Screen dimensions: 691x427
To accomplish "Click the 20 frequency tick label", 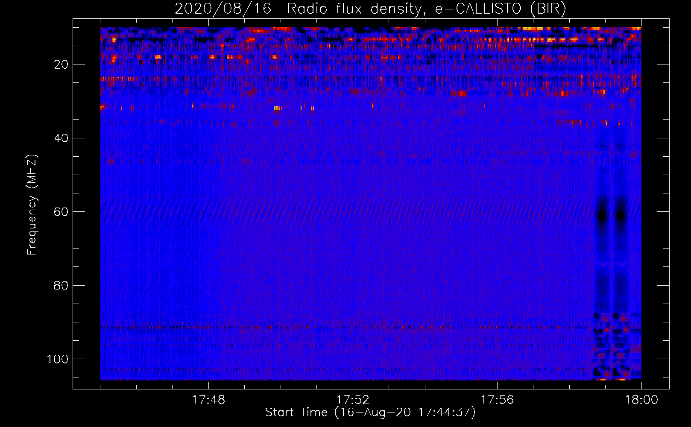I will pyautogui.click(x=61, y=64).
